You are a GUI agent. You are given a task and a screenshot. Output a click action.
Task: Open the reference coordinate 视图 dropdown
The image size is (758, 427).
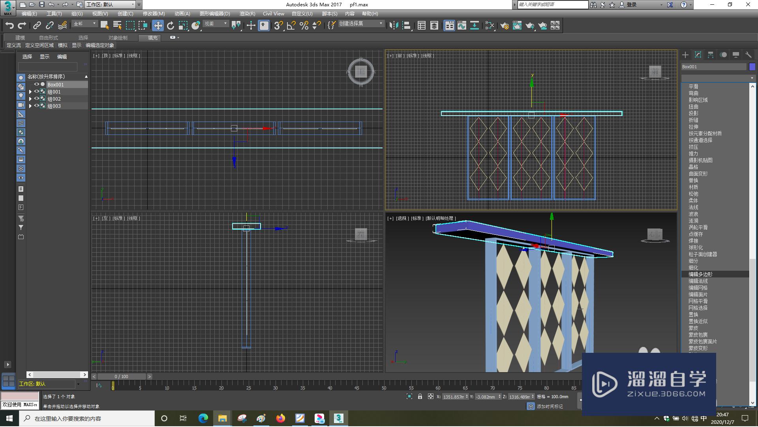[216, 24]
